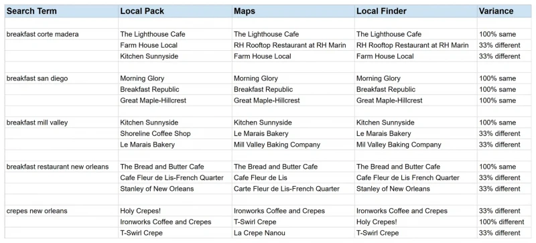The image size is (536, 243).
Task: Select the Local Finder header cell
Action: [415, 11]
